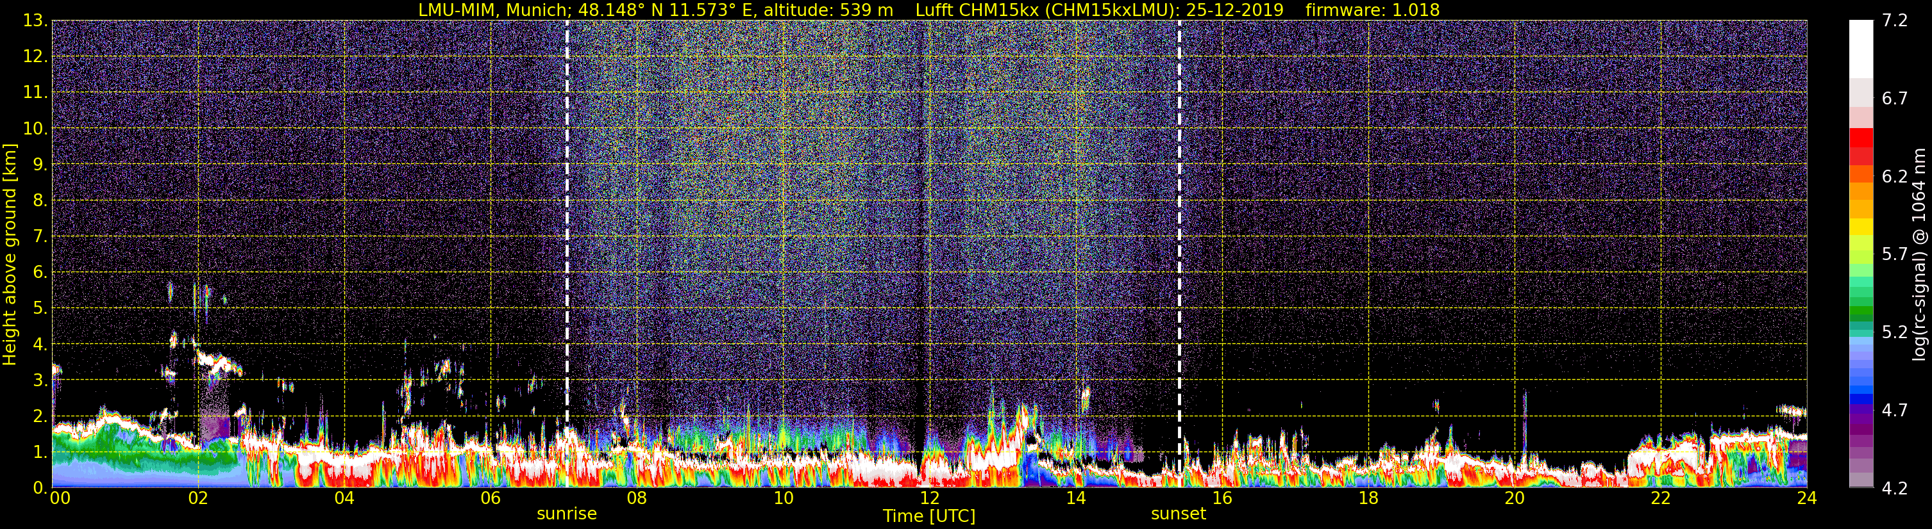This screenshot has width=1932, height=529.
Task: Click the colorbar tick value '4.2'
Action: pyautogui.click(x=1895, y=489)
